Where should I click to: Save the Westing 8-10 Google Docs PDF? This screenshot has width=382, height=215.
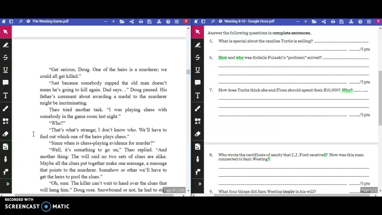(342, 21)
